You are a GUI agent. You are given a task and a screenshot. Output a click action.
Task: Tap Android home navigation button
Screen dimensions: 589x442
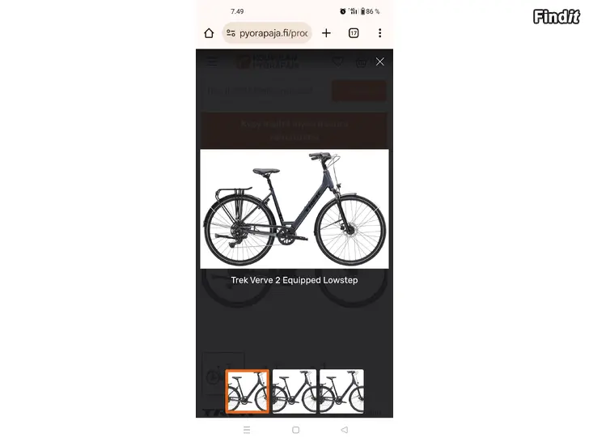point(295,430)
